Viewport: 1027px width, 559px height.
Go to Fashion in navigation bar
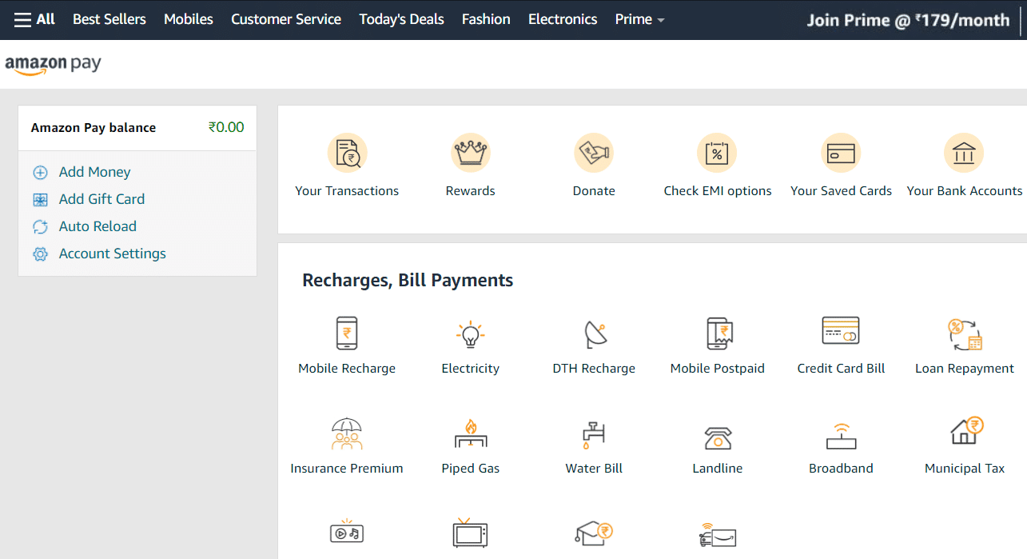coord(486,19)
